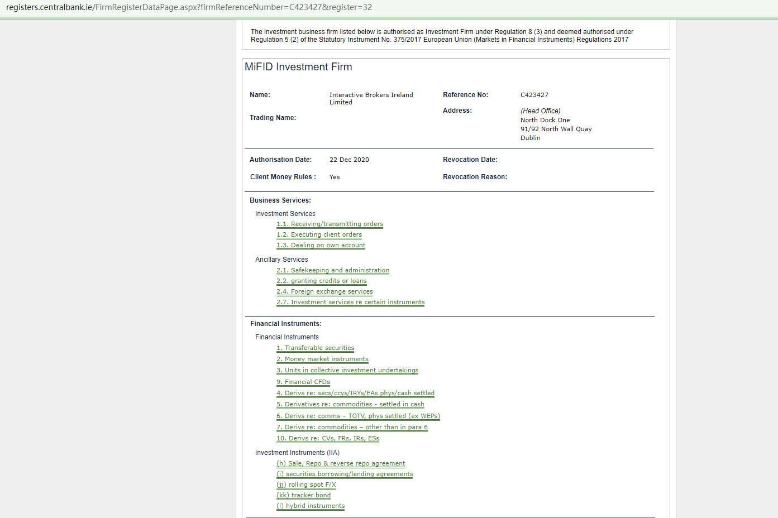This screenshot has width=778, height=518.
Task: Open '3. Units in collective investment undertakings'
Action: coord(347,370)
